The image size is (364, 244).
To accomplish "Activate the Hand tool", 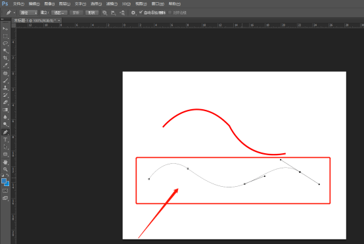I will pyautogui.click(x=5, y=162).
